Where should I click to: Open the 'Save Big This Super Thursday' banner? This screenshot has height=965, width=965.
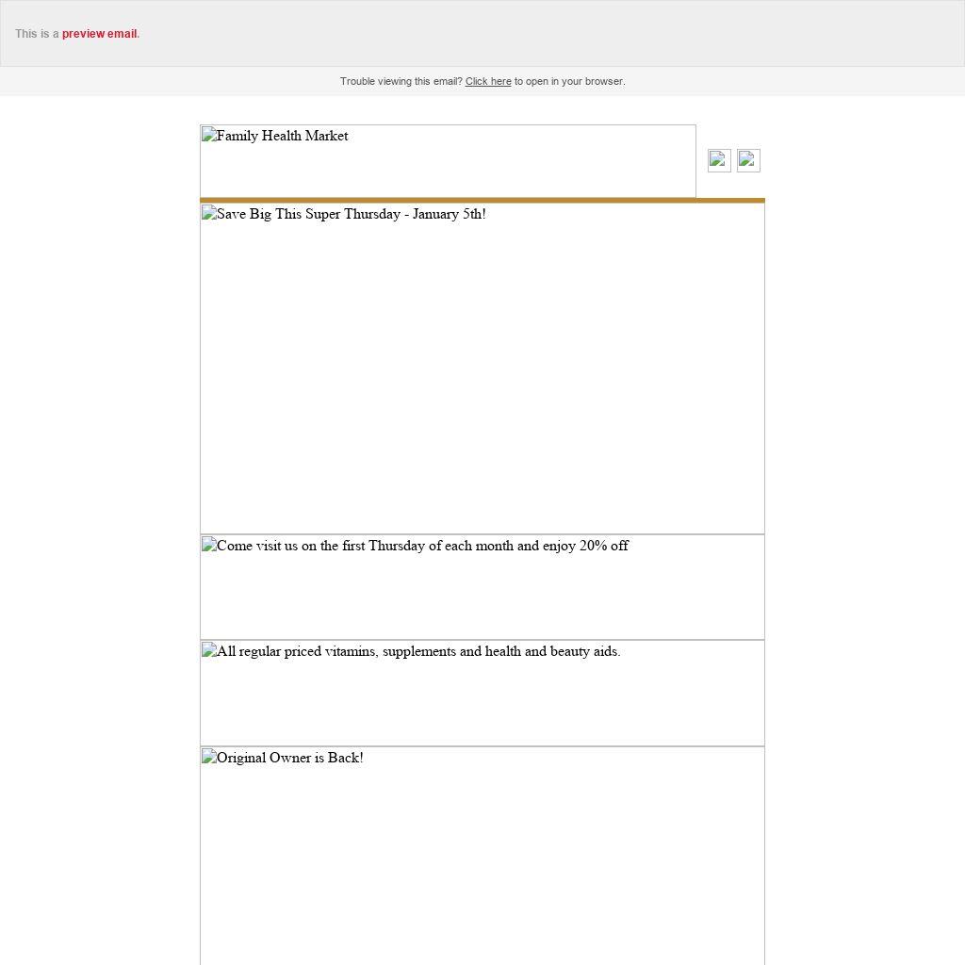pyautogui.click(x=482, y=368)
